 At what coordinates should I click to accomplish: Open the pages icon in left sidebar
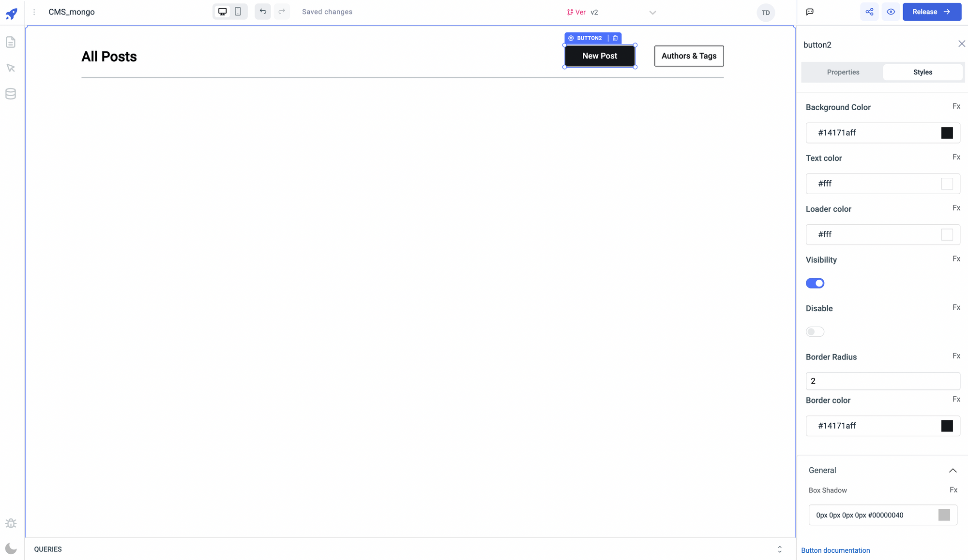click(11, 43)
